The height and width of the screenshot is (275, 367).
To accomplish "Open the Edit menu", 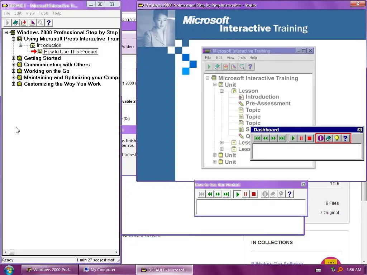I will (x=18, y=13).
